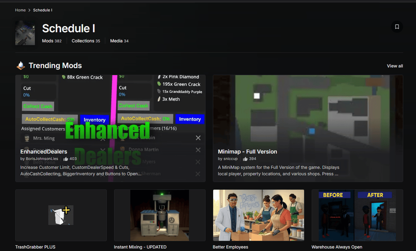This screenshot has height=251, width=416.
Task: Visit author BorisJohnsonLies profile
Action: point(42,159)
